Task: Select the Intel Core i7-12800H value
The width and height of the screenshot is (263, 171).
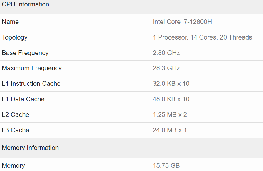Action: pyautogui.click(x=182, y=22)
